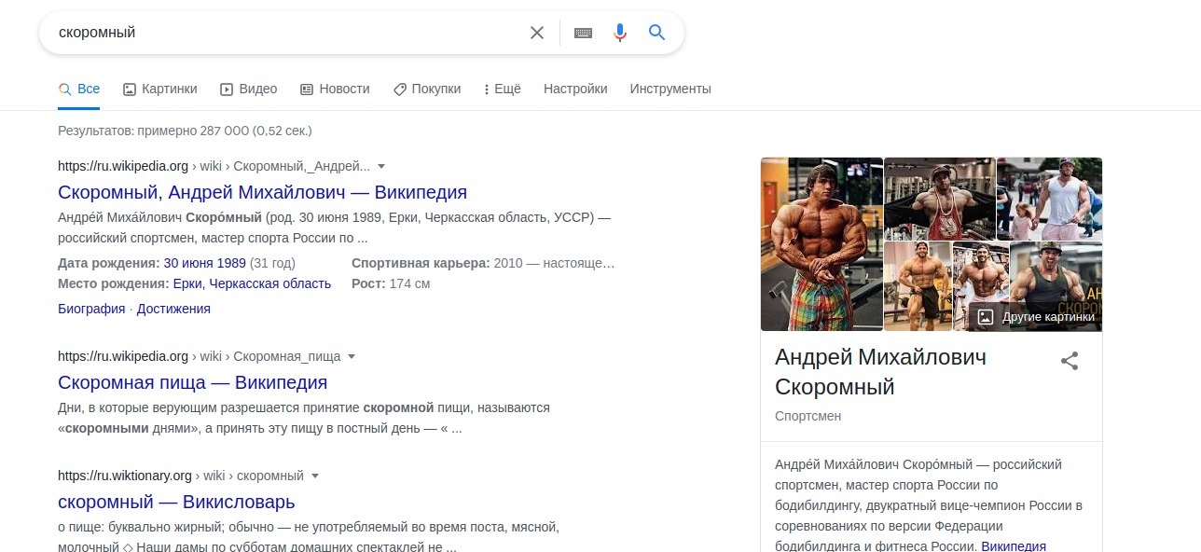Share the knowledge panel via share icon

(1070, 361)
